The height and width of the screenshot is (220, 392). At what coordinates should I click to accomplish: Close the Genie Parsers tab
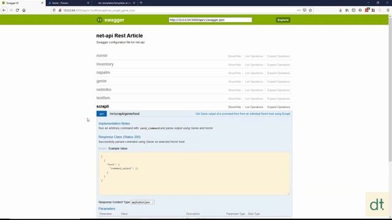point(88,3)
